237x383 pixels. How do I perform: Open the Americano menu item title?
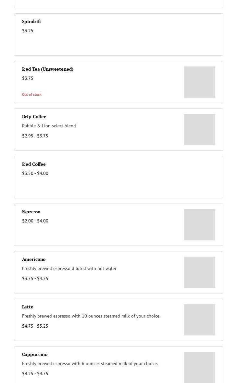pos(34,259)
